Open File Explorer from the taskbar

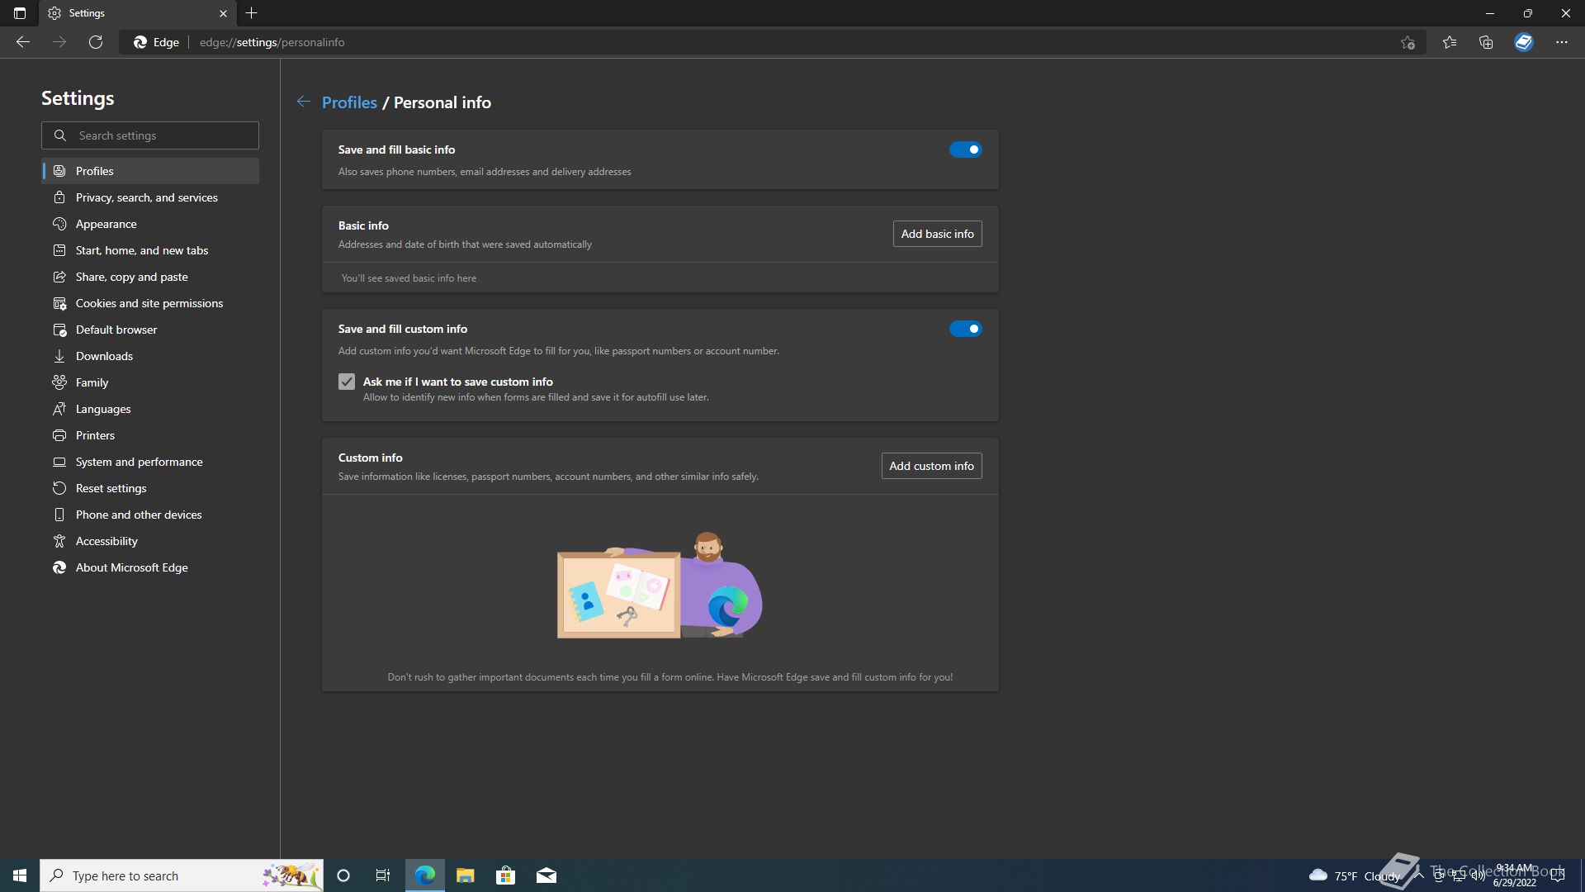point(466,875)
